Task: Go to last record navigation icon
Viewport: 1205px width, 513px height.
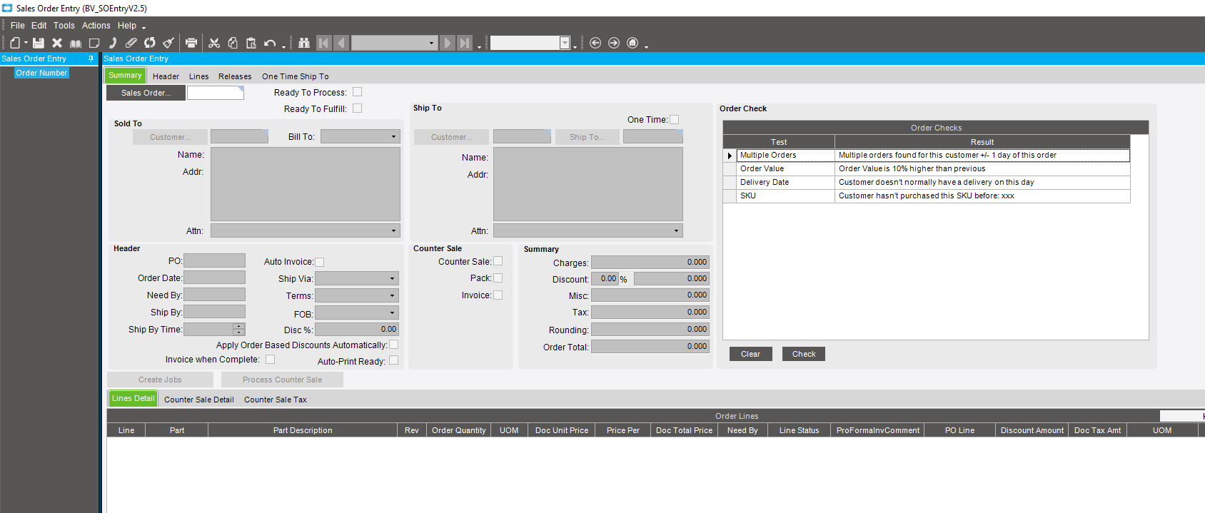Action: tap(465, 43)
